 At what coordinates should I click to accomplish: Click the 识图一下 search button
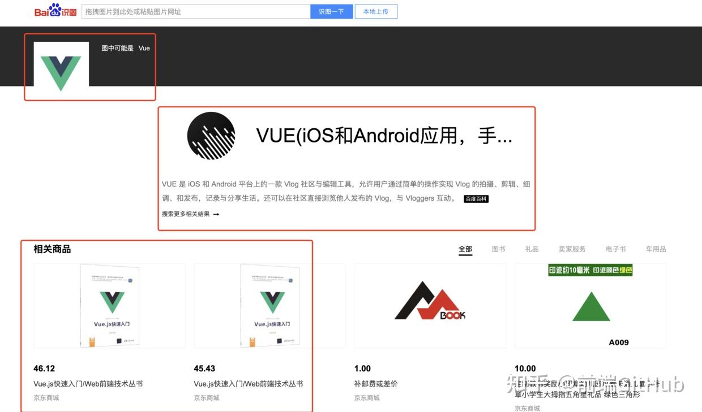pos(331,11)
